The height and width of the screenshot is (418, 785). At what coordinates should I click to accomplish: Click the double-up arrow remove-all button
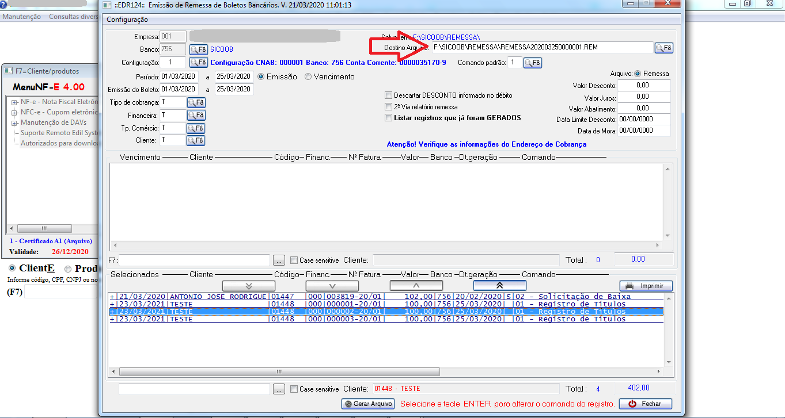[499, 286]
